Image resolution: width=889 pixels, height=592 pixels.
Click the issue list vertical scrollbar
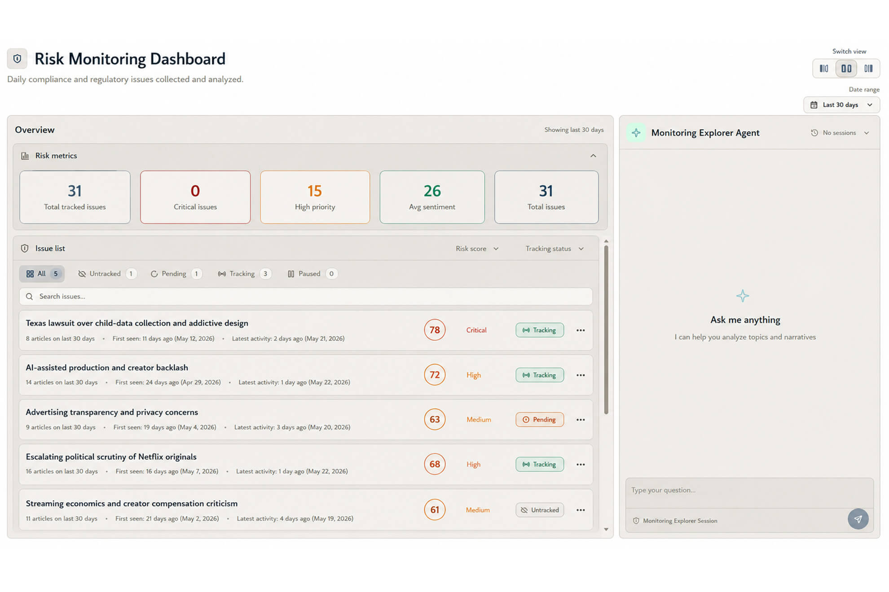(606, 330)
